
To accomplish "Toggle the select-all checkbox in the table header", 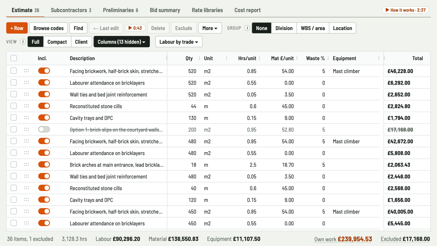I will (14, 58).
